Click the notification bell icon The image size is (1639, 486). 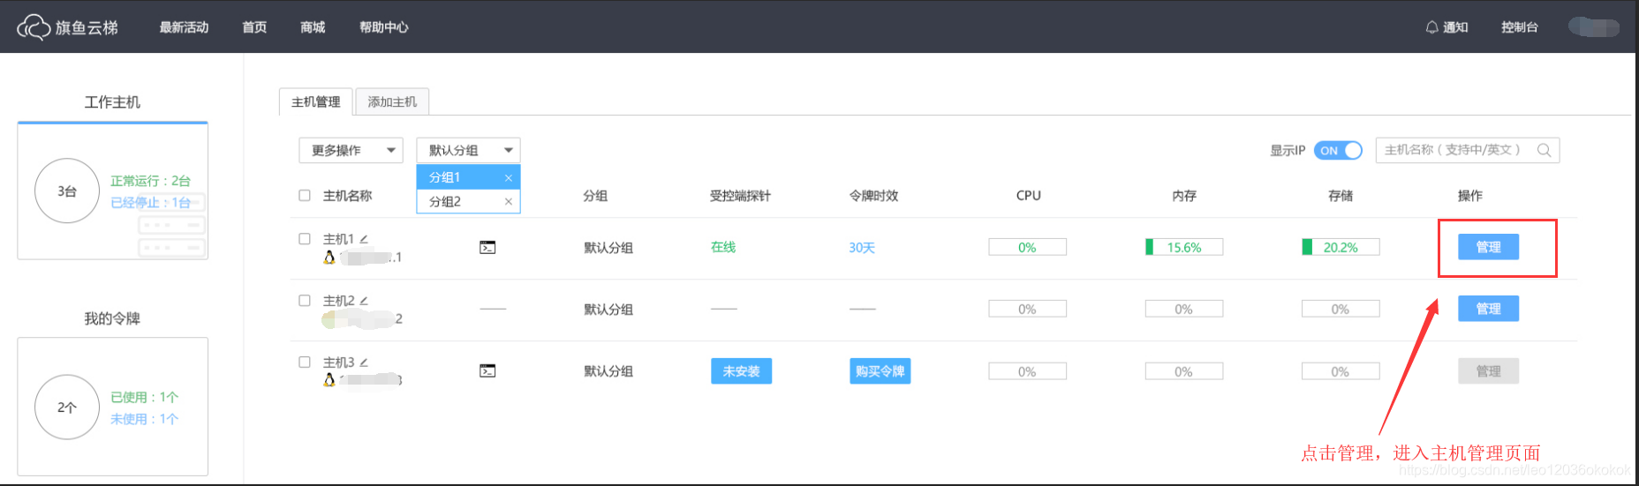pyautogui.click(x=1431, y=27)
